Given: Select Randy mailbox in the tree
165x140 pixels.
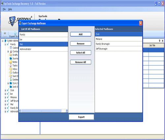Looking at the screenshot, I should (x=13, y=44).
